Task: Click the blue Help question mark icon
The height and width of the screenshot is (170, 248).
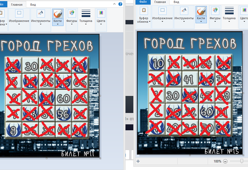Action: (x=120, y=4)
